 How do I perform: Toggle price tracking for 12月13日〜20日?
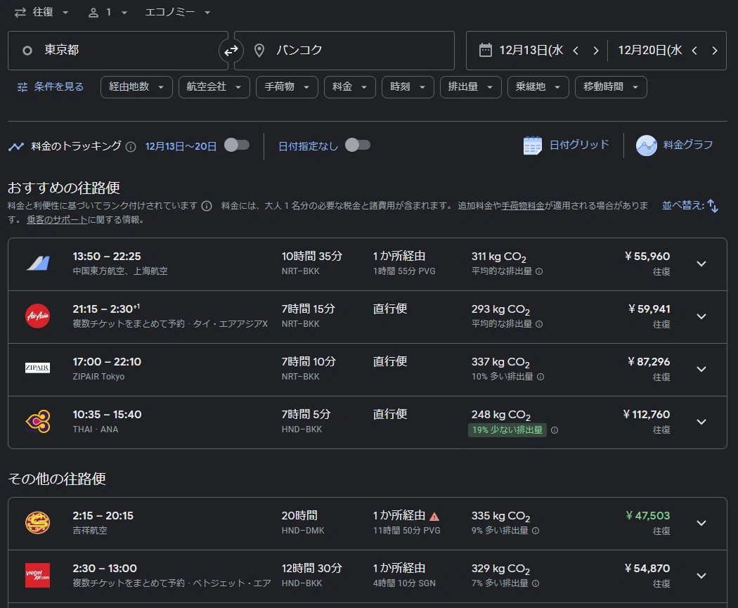pyautogui.click(x=237, y=145)
